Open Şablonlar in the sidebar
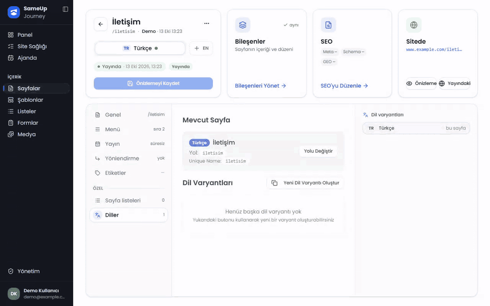The width and height of the screenshot is (490, 306). pos(37,100)
